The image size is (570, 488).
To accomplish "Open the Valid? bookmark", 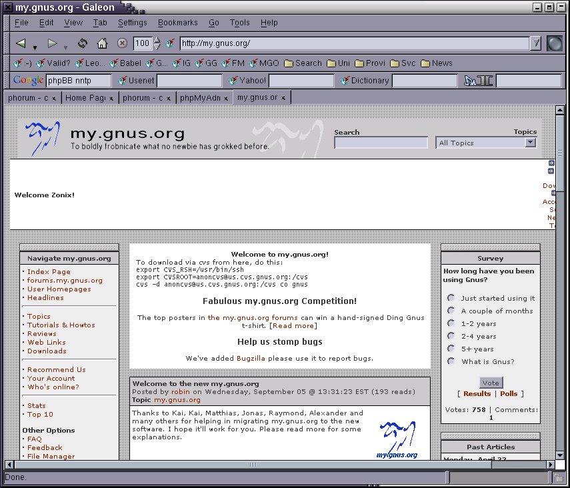I will (x=53, y=63).
